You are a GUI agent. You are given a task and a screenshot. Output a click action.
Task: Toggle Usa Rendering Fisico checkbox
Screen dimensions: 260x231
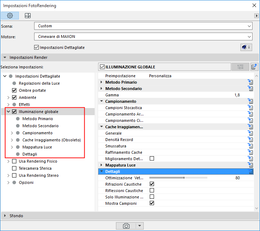coord(14,161)
